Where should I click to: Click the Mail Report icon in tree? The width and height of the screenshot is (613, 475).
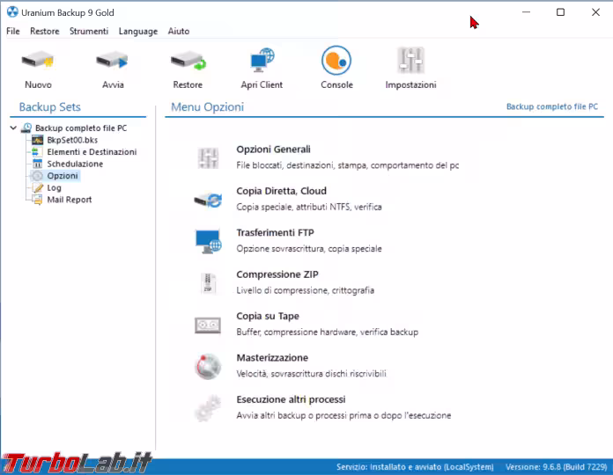pos(38,200)
